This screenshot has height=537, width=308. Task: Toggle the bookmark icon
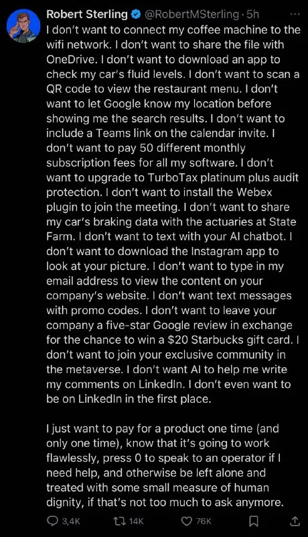click(253, 522)
